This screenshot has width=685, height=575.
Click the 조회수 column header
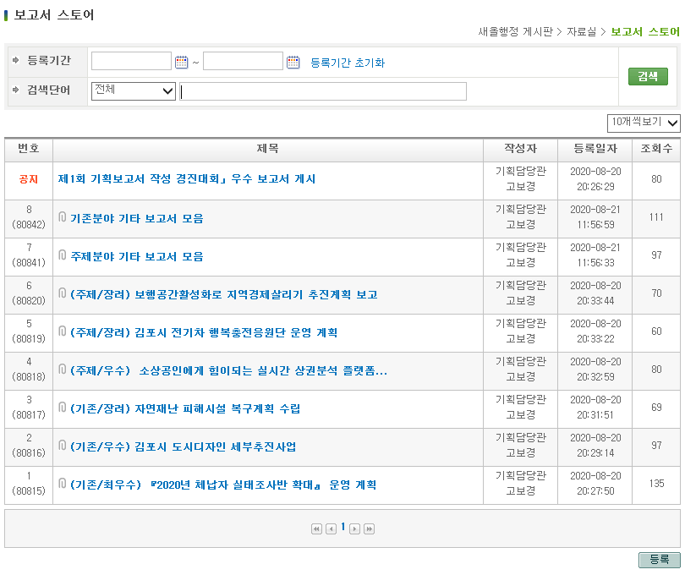(x=656, y=149)
